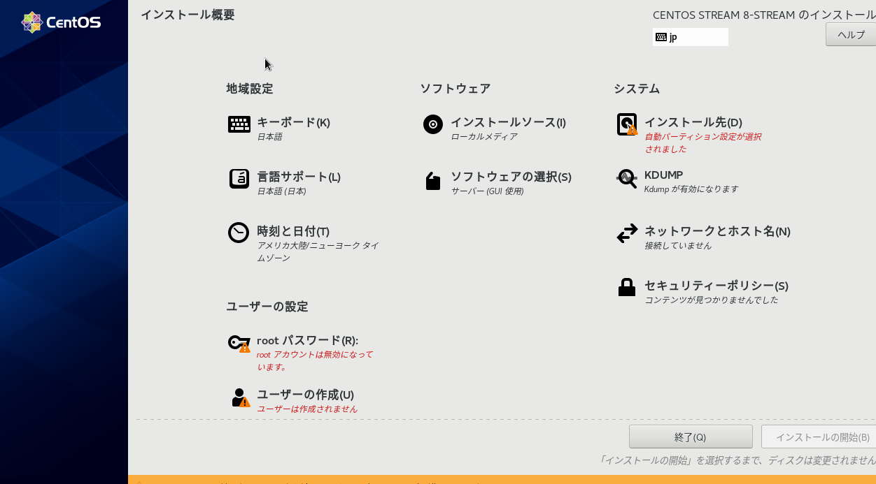876x484 pixels.
Task: Click the warning badge on インストール先
Action: [x=631, y=130]
